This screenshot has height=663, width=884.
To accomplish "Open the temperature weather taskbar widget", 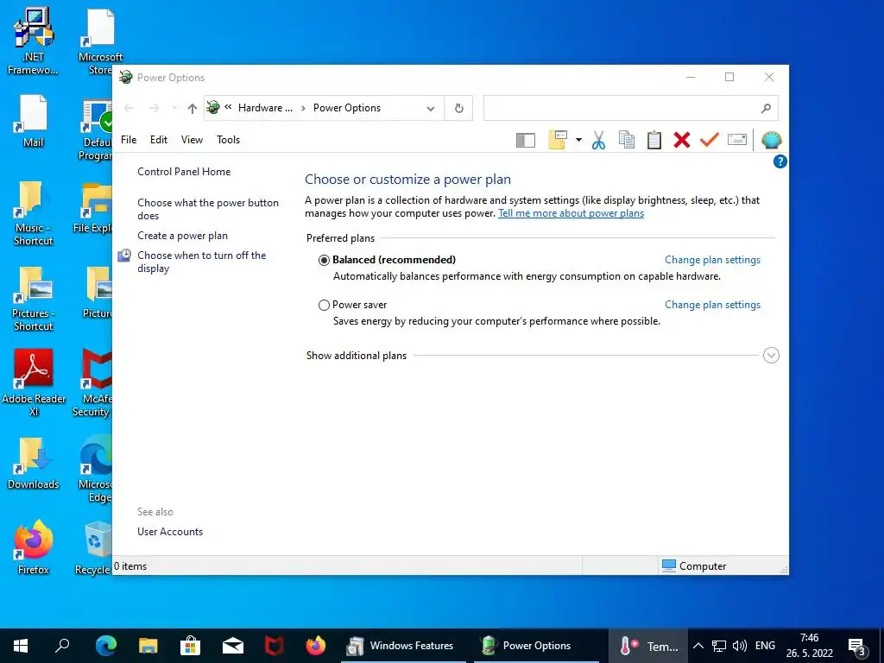I will (648, 646).
